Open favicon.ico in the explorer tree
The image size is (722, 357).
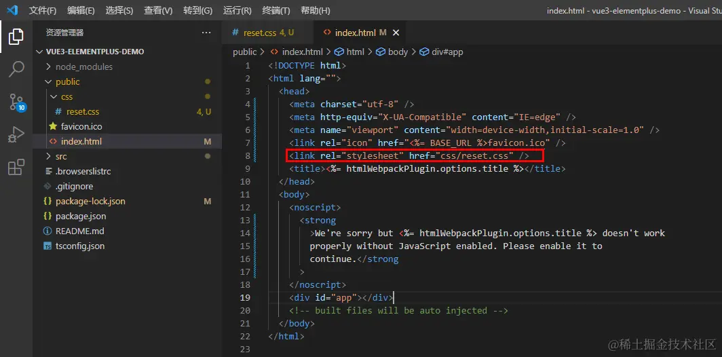click(x=128, y=126)
